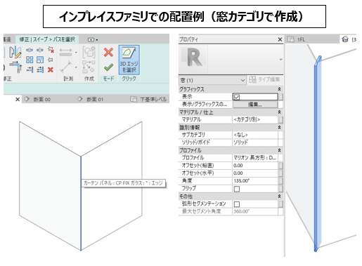Screen dimensions: 362x266
Task: Pick the highlighted blue curtain panel edge
Action: (x=81, y=204)
